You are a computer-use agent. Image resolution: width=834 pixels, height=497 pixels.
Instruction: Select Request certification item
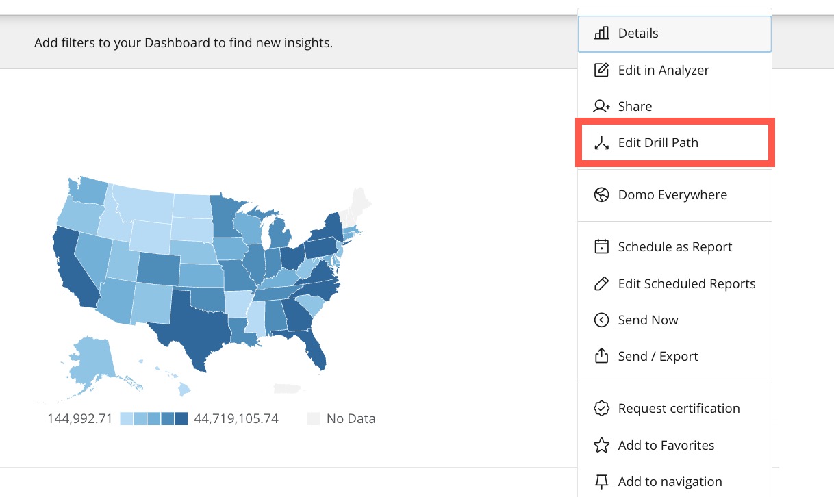[675, 409]
